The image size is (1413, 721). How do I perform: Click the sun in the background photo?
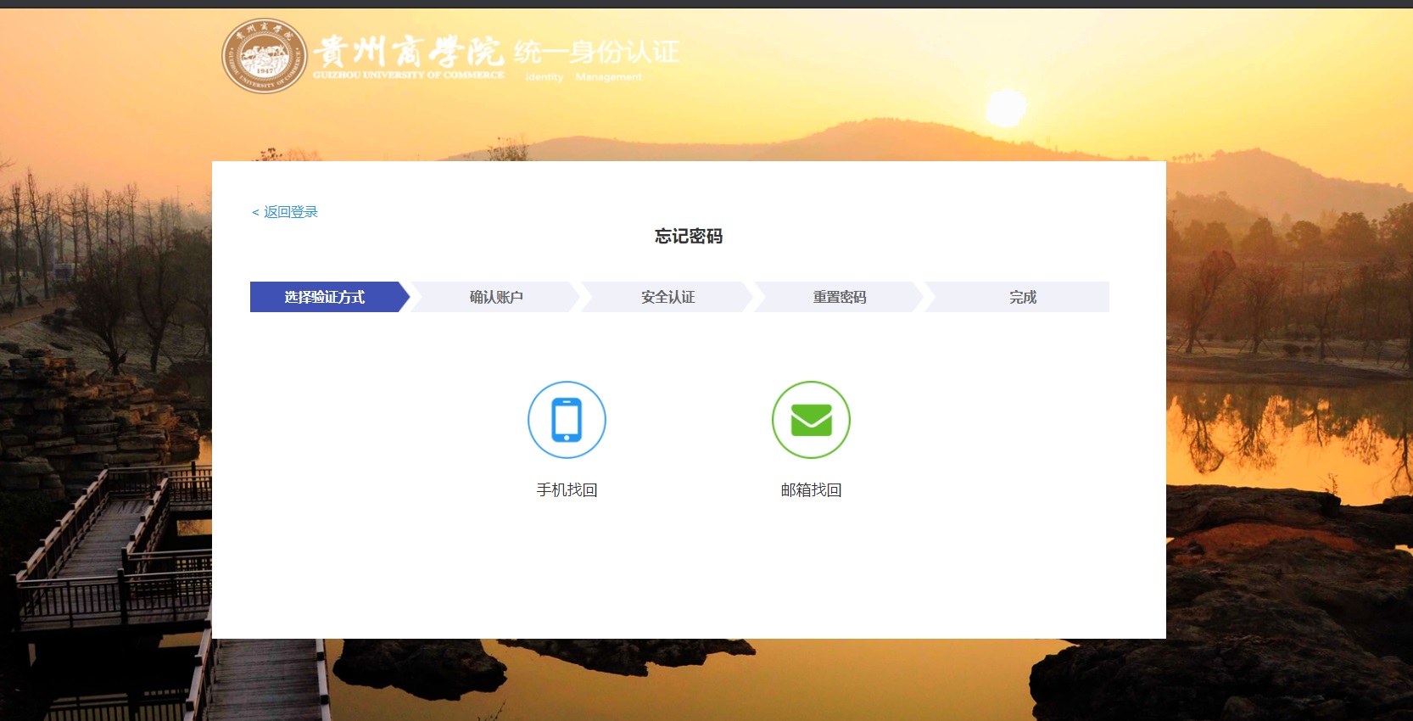click(x=1006, y=108)
